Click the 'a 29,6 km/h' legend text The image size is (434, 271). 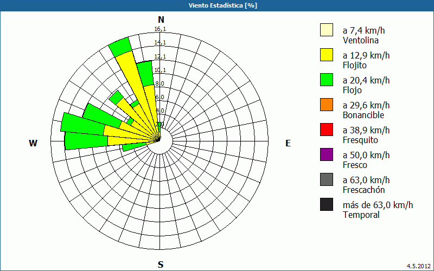pos(366,105)
